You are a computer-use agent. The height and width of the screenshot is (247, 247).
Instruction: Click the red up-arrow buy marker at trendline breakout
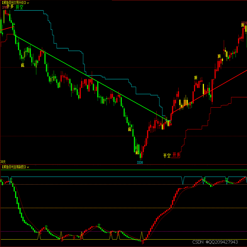pyautogui.click(x=171, y=124)
